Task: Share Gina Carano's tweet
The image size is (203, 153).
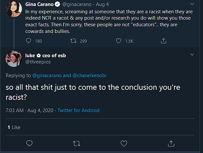Action: point(163,41)
